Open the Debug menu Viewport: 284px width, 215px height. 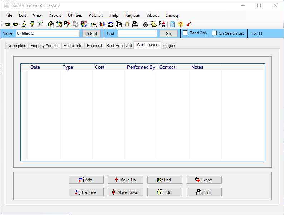tap(172, 15)
